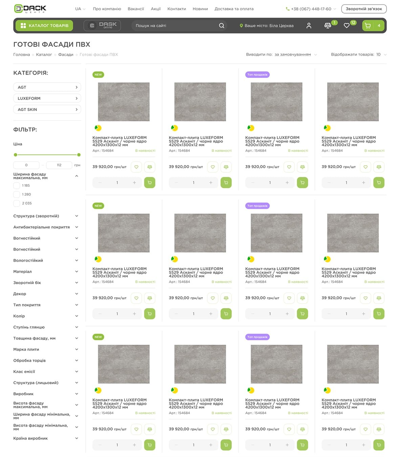This screenshot has height=457, width=400.
Task: Click the site search input field
Action: 174,26
